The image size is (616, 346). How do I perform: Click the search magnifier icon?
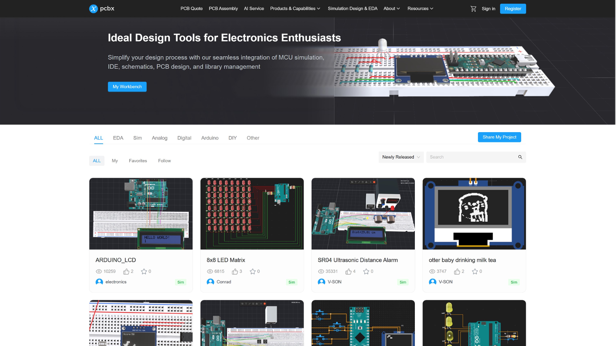tap(520, 157)
